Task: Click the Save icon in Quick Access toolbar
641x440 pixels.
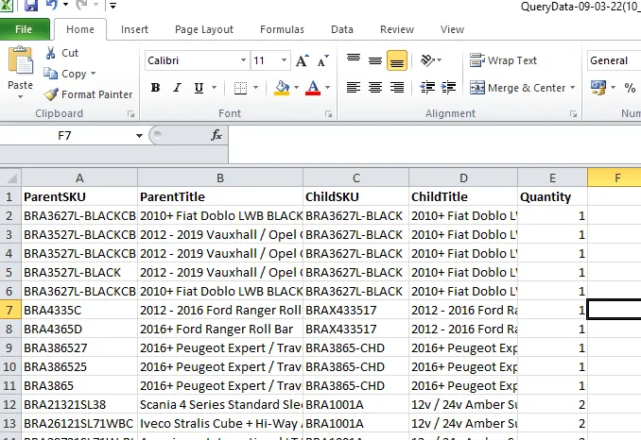Action: tap(31, 5)
